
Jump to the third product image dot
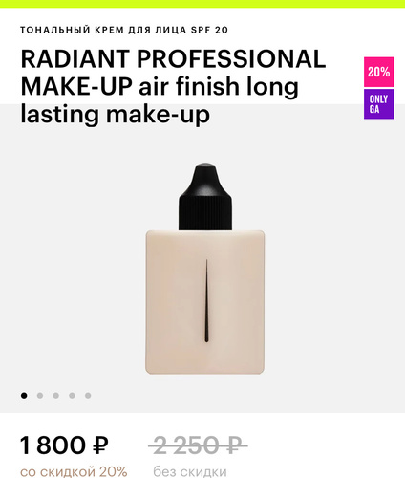[55, 396]
